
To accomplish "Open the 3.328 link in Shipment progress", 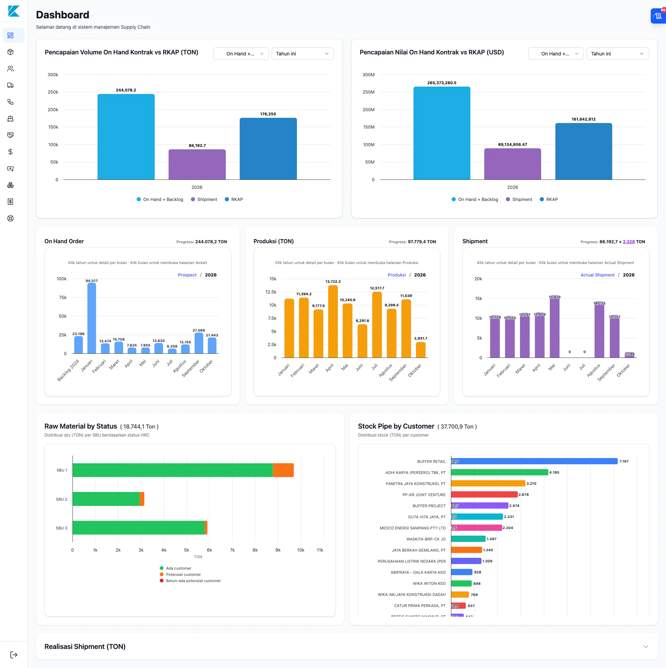I will (629, 241).
